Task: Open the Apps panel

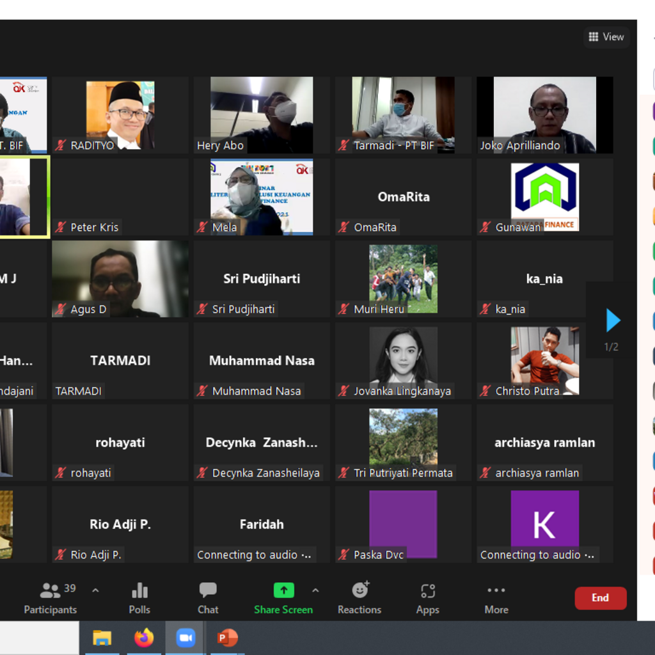Action: click(427, 598)
